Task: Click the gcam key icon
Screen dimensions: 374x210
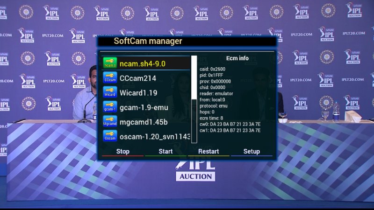Action: (110, 107)
